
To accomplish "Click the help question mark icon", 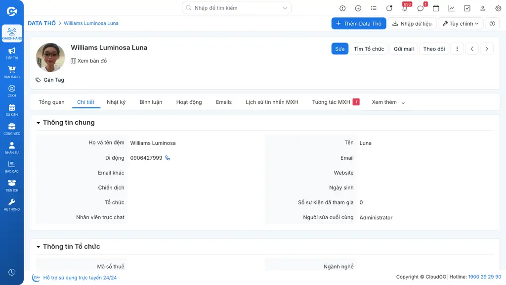I will click(492, 23).
